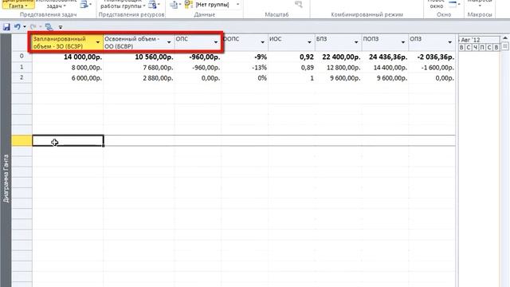Click the 22 400,00р. cell
Screen dimensions: 510x287
tap(339, 57)
